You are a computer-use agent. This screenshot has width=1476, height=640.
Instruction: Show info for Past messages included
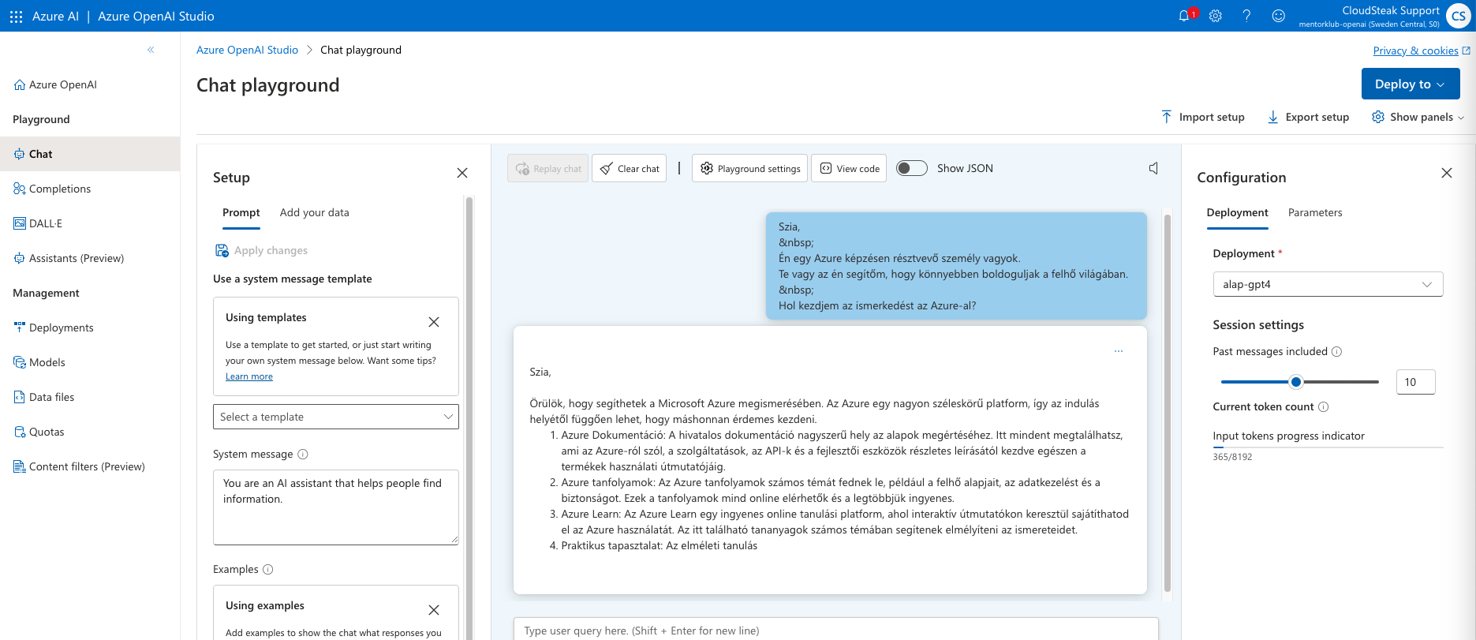coord(1336,352)
